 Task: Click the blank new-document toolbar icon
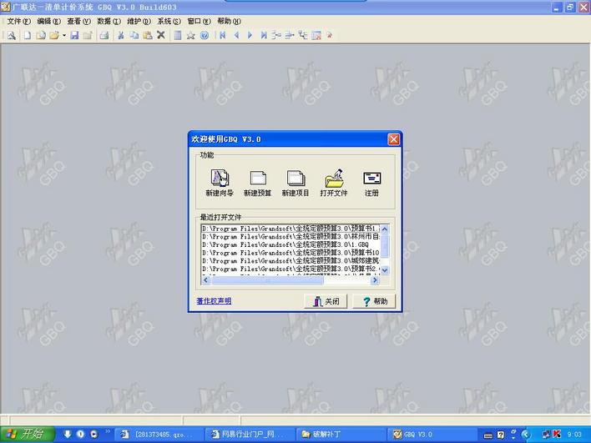click(x=28, y=35)
